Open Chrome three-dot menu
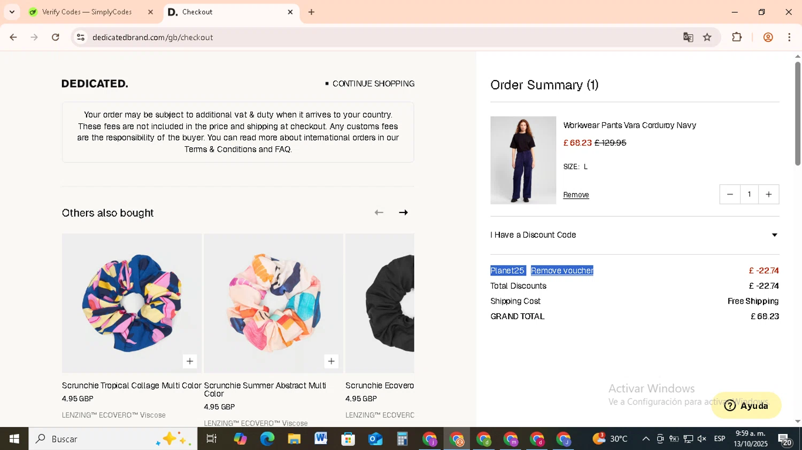 click(x=789, y=37)
